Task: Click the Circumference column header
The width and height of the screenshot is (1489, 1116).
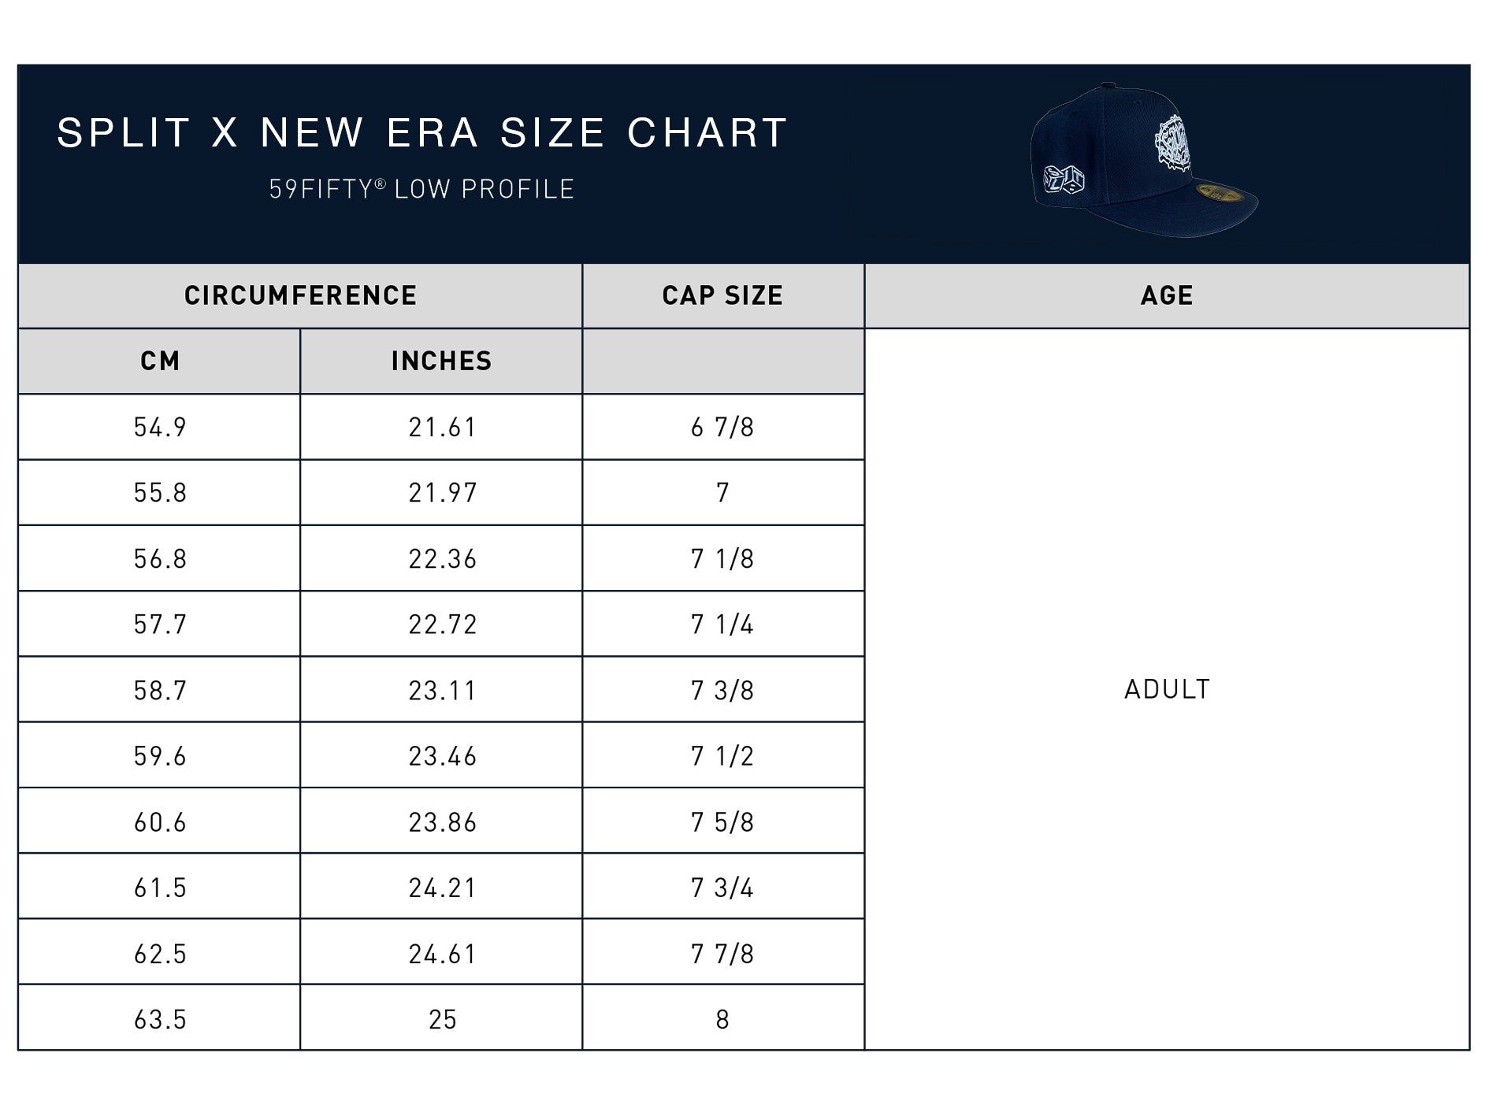Action: pos(300,295)
